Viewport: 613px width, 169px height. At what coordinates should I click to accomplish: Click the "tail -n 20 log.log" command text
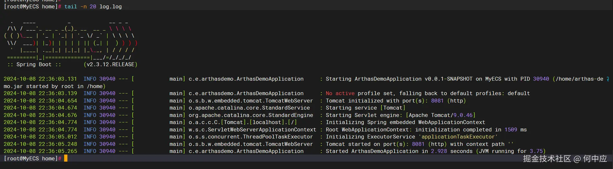tap(93, 6)
